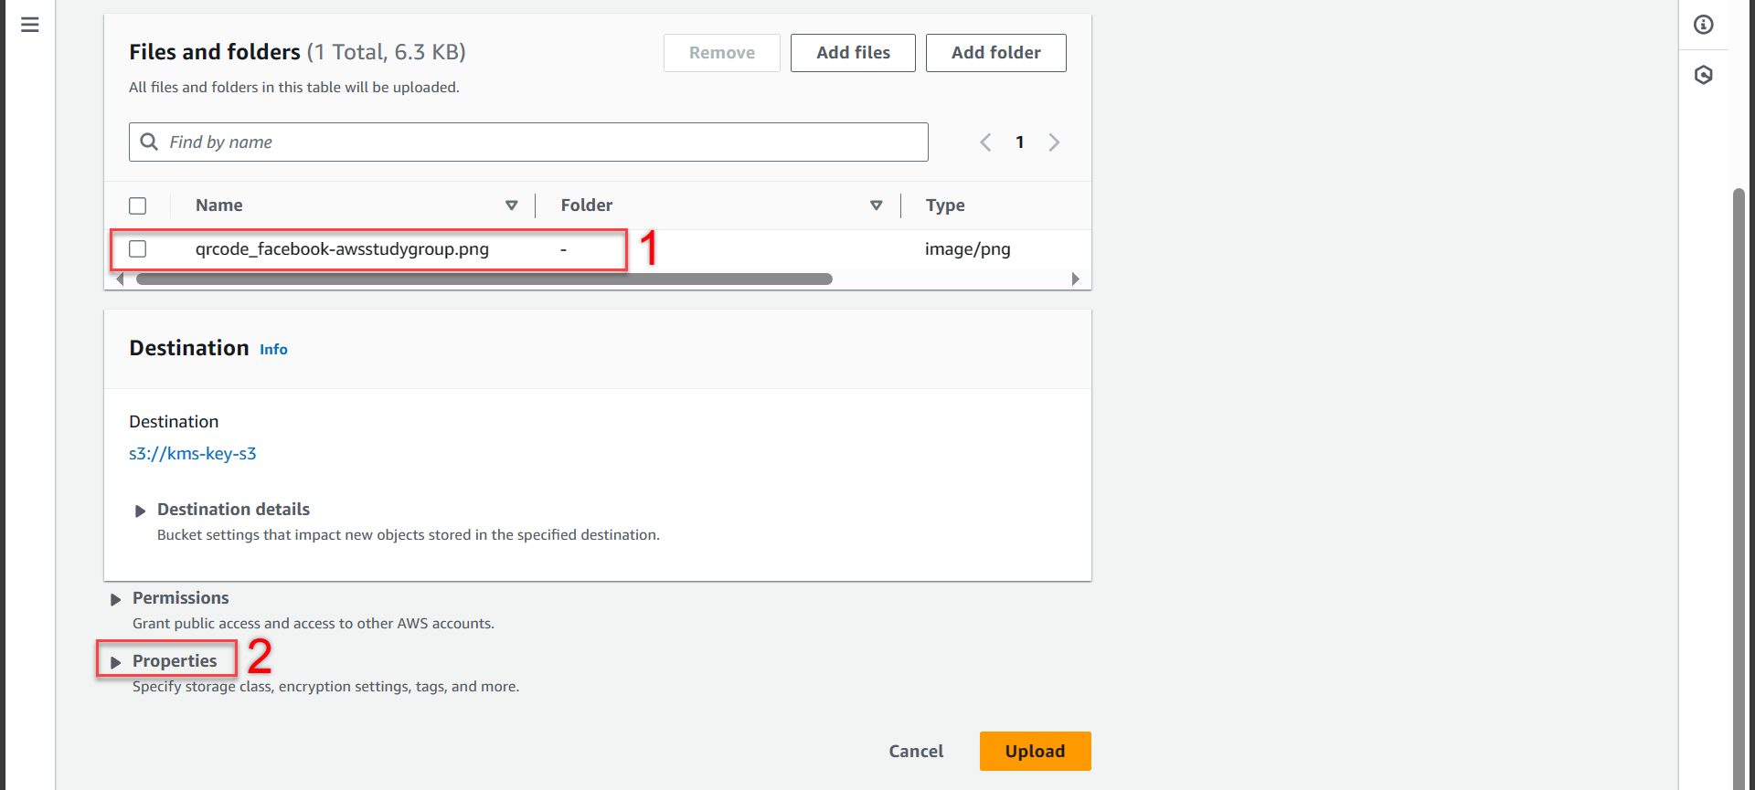Open the hamburger navigation menu
The height and width of the screenshot is (790, 1755).
pyautogui.click(x=30, y=25)
